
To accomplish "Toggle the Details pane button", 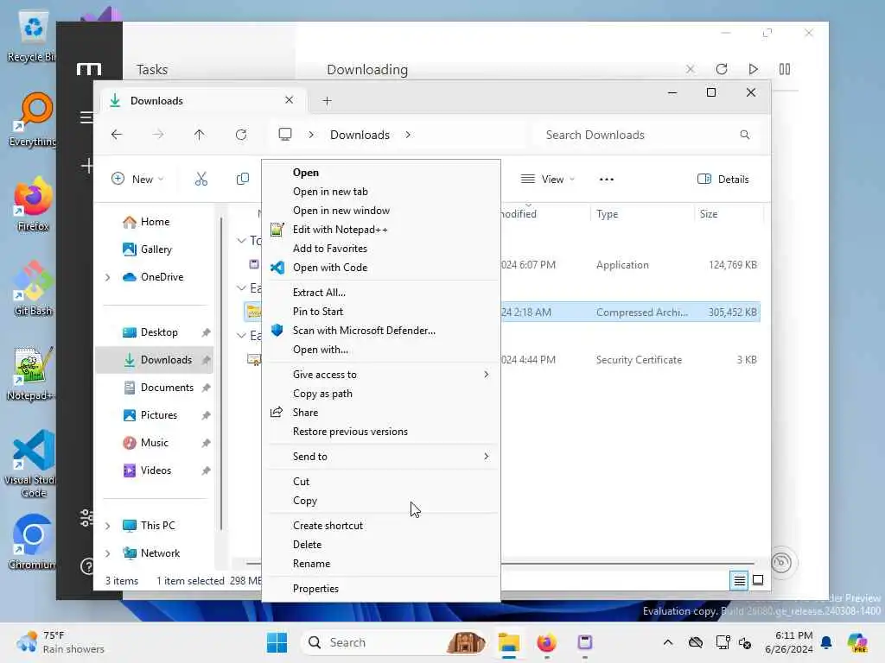I will (723, 180).
